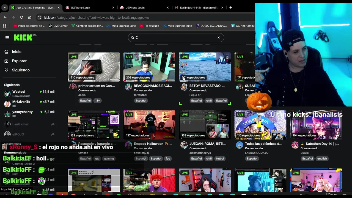
Task: Open the 201 espectadores stream thumbnail
Action: (205, 67)
